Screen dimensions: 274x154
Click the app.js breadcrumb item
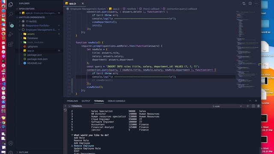pyautogui.click(x=116, y=9)
